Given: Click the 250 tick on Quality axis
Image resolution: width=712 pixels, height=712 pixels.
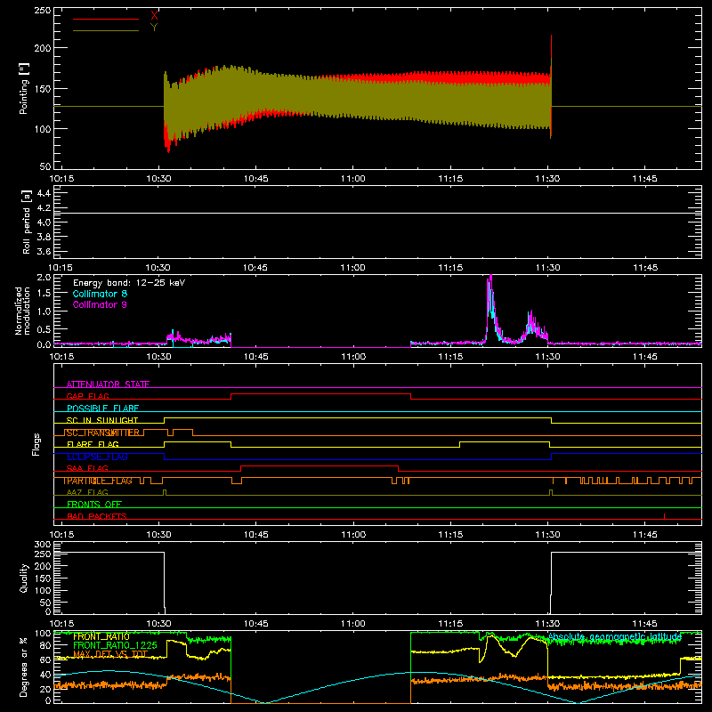Looking at the screenshot, I should [43, 554].
